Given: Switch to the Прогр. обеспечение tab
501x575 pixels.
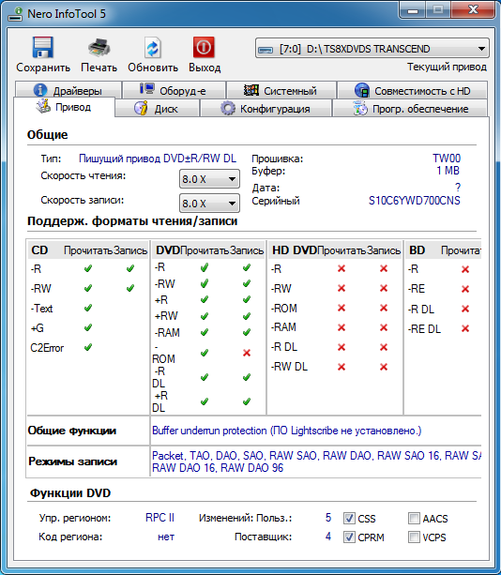Looking at the screenshot, I should 410,109.
